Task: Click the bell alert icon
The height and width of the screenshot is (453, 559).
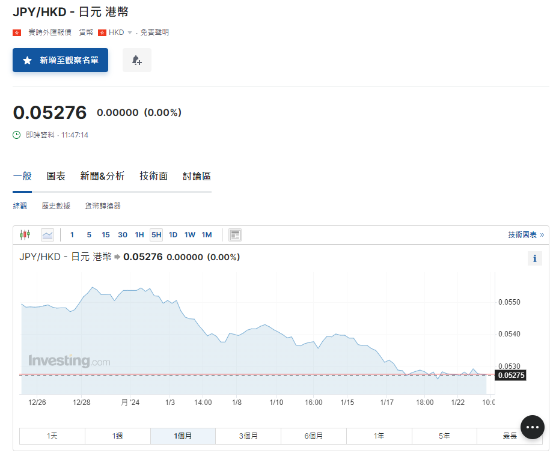Action: click(136, 60)
